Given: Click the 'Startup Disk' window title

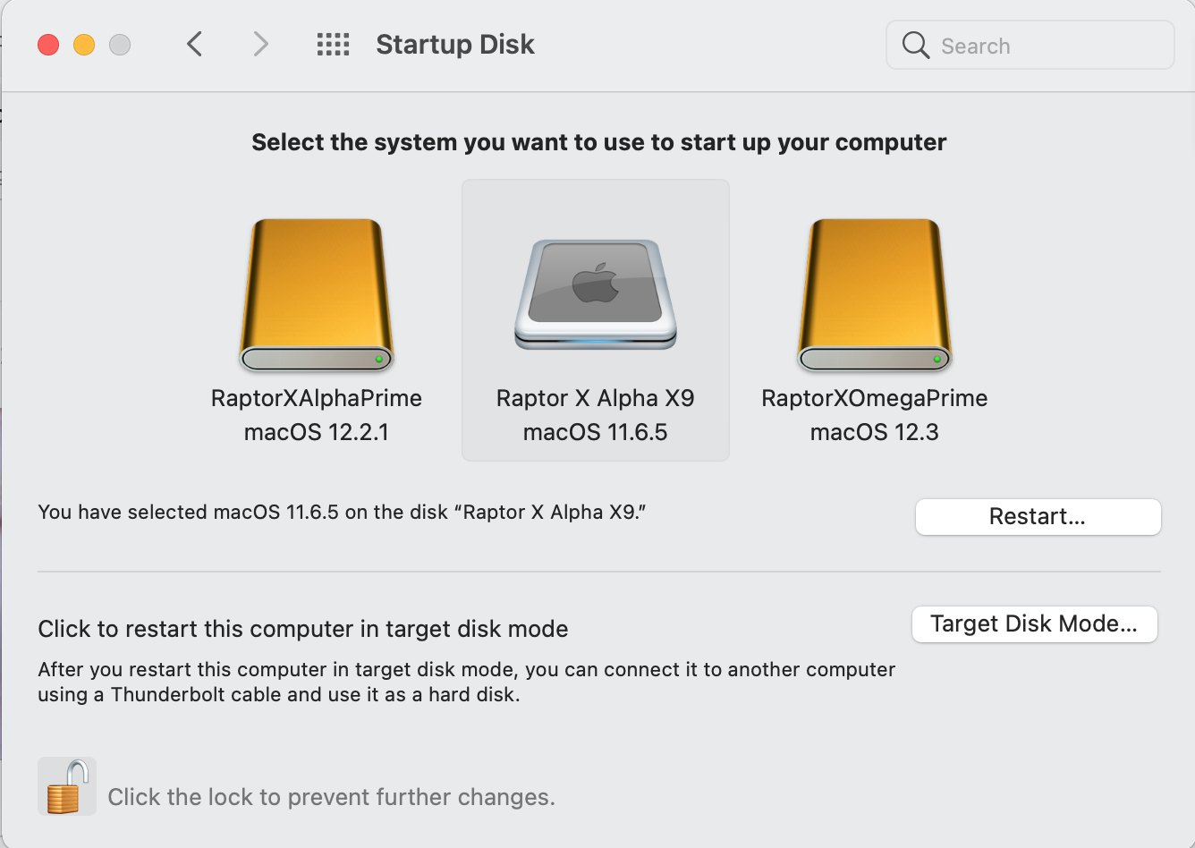Looking at the screenshot, I should [455, 45].
